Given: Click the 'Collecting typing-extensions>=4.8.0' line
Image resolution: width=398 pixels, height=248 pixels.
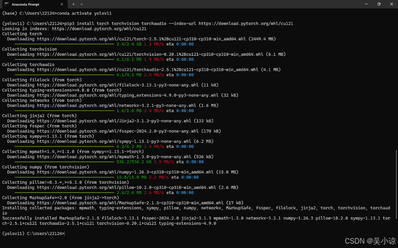Looking at the screenshot, I should [x=62, y=90].
